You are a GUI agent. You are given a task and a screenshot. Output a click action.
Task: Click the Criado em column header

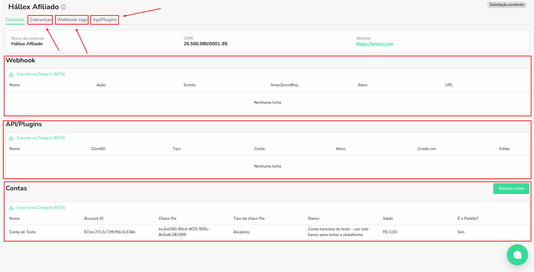426,149
